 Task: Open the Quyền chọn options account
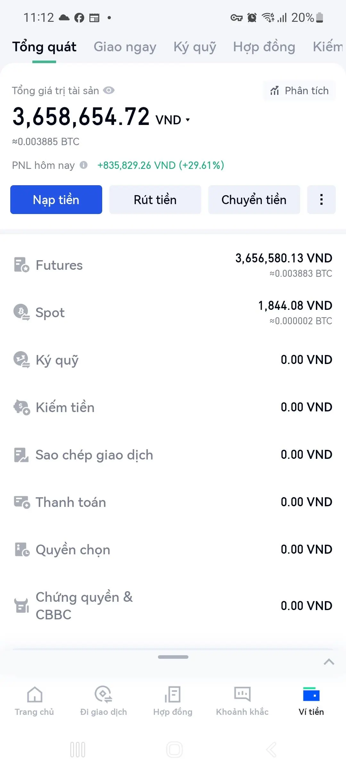click(173, 550)
